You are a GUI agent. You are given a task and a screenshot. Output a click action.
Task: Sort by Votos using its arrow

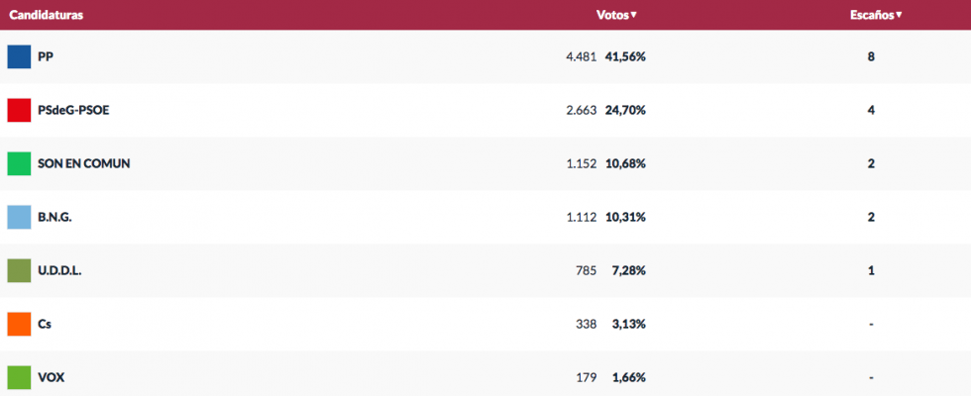click(633, 15)
